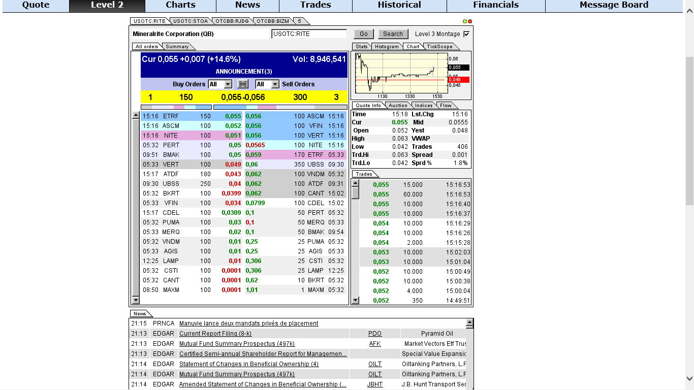Open the PDO ticker link
Image resolution: width=694 pixels, height=390 pixels.
(x=374, y=334)
